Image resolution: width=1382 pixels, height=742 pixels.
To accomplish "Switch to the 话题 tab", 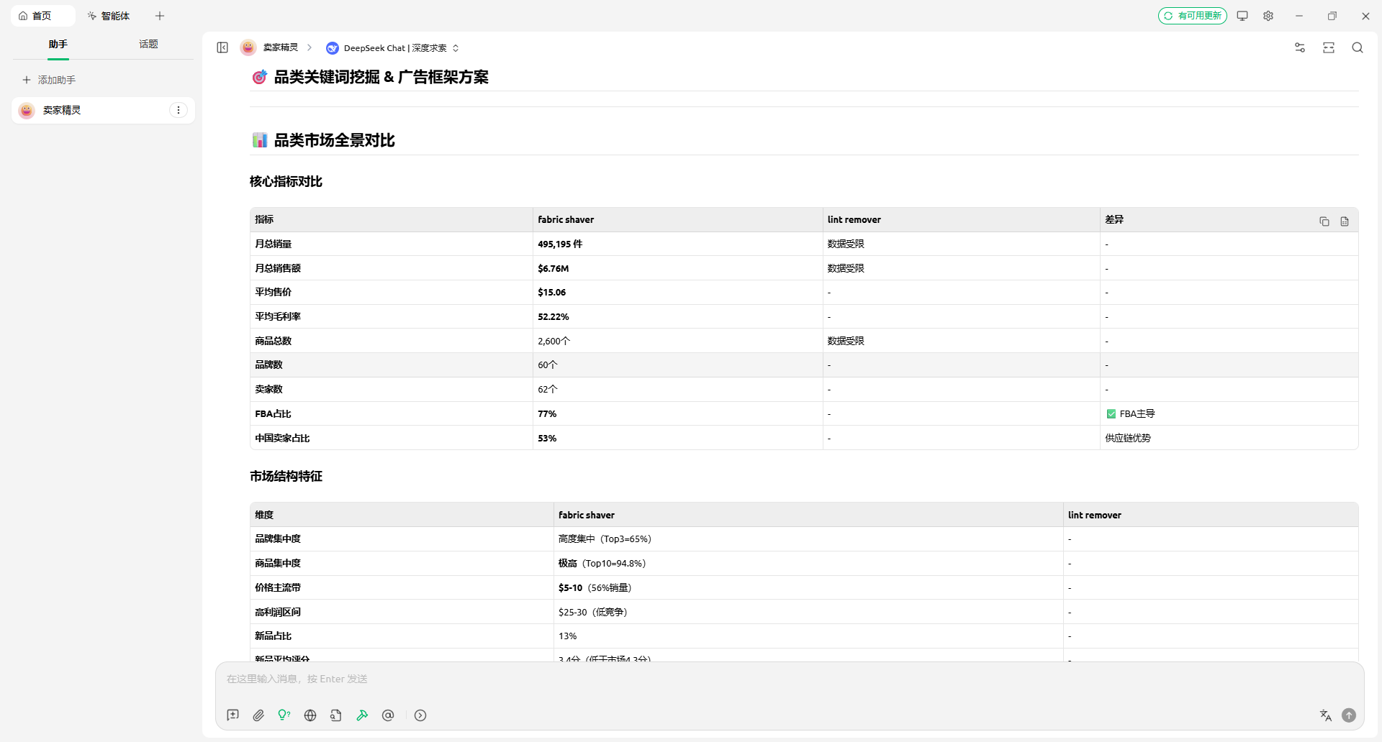I will (x=148, y=45).
